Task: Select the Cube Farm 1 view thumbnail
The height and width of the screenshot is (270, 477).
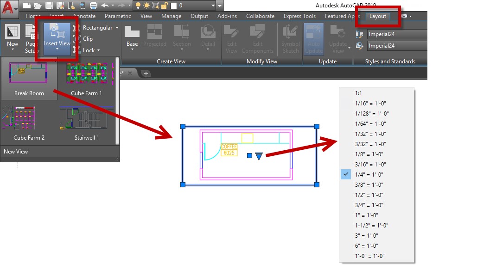Action: (x=86, y=78)
